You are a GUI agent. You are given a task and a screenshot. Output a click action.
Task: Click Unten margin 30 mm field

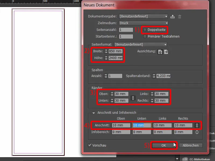click(121, 100)
